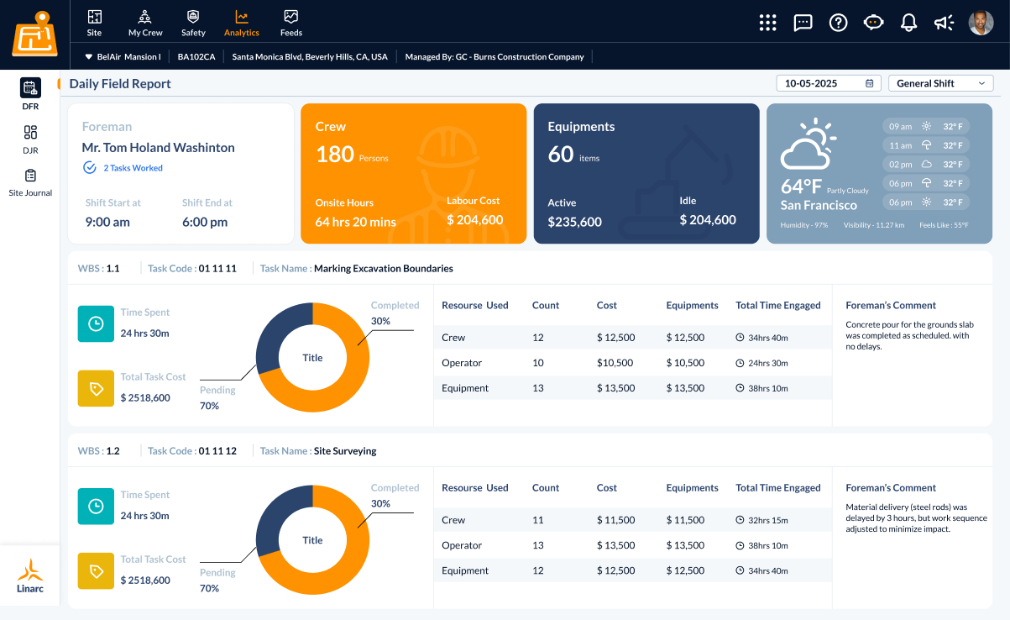
Task: Select the Total Task Cost tag icon
Action: pos(95,388)
